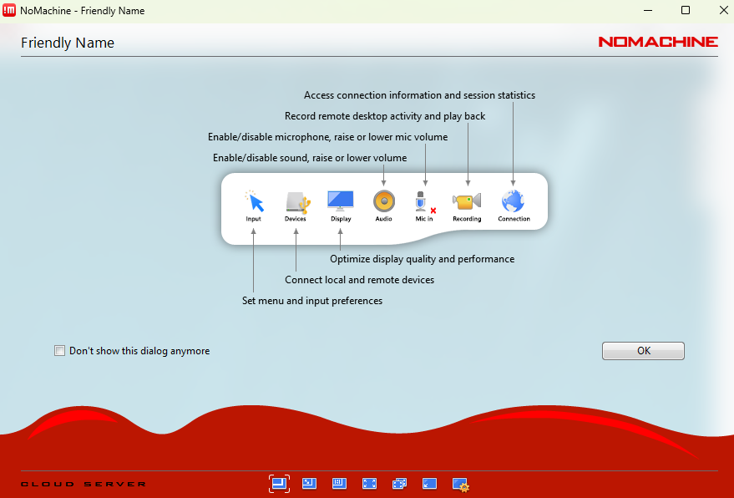Click the fit to window icon in bottom toolbar
Viewport: 734px width, 498px height.
click(309, 483)
